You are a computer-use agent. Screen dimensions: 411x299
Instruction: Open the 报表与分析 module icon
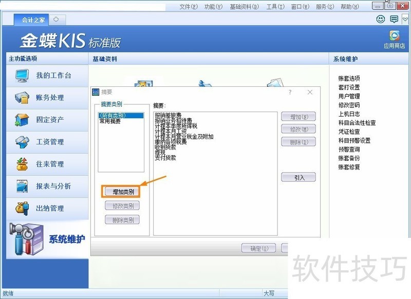[x=22, y=186]
